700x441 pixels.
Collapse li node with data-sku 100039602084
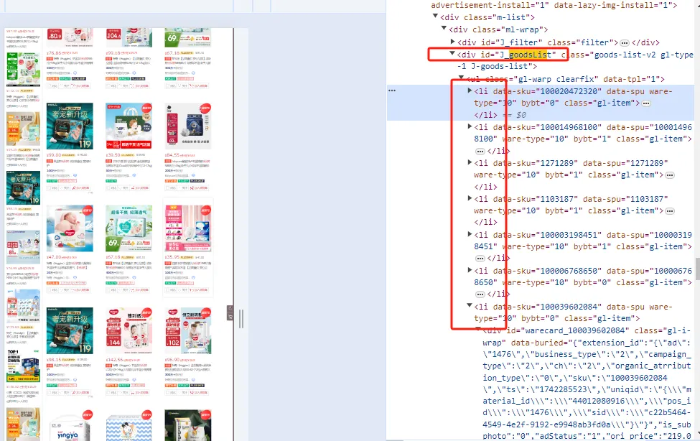pyautogui.click(x=470, y=306)
